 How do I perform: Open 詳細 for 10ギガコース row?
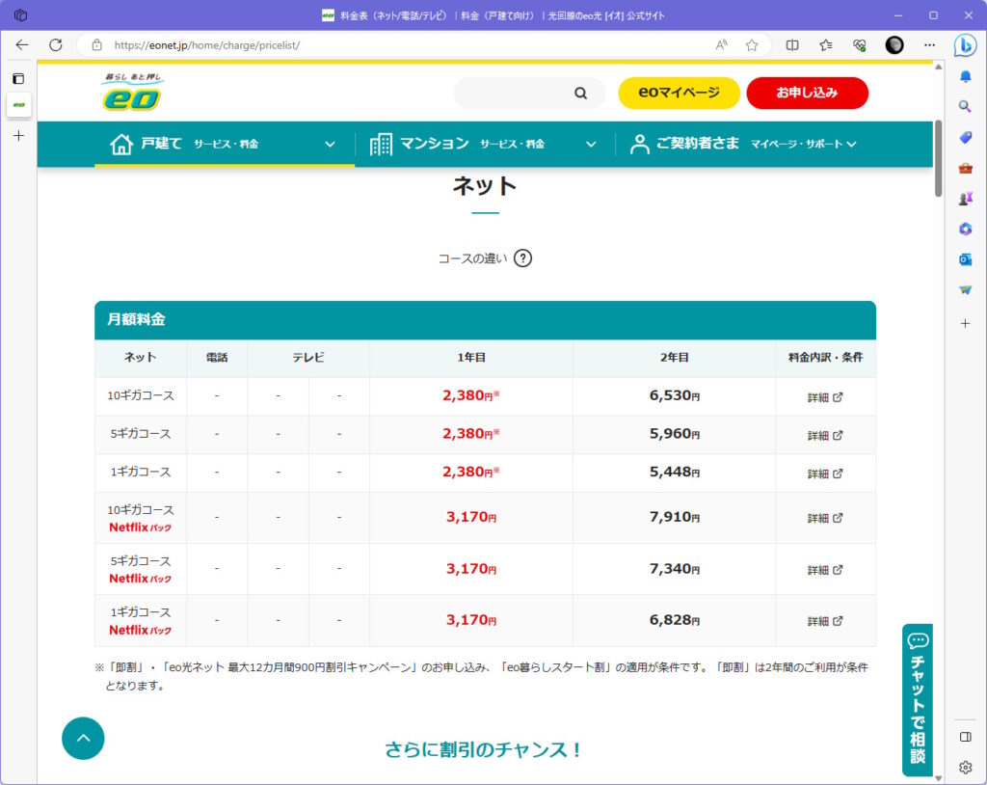pyautogui.click(x=825, y=397)
